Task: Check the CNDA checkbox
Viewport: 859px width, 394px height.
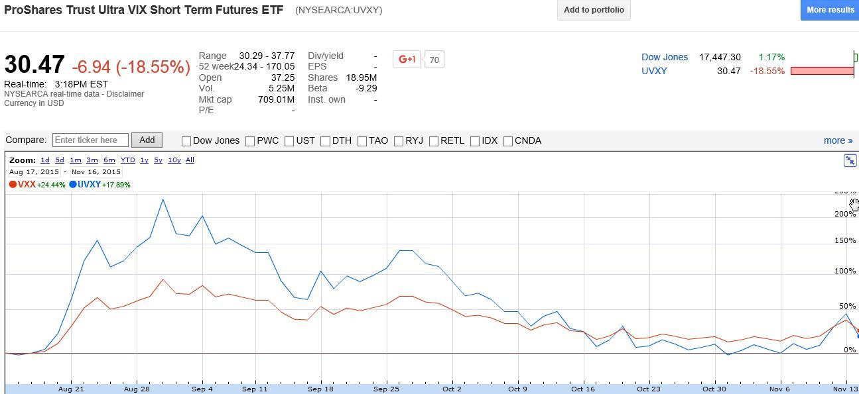Action: [508, 140]
